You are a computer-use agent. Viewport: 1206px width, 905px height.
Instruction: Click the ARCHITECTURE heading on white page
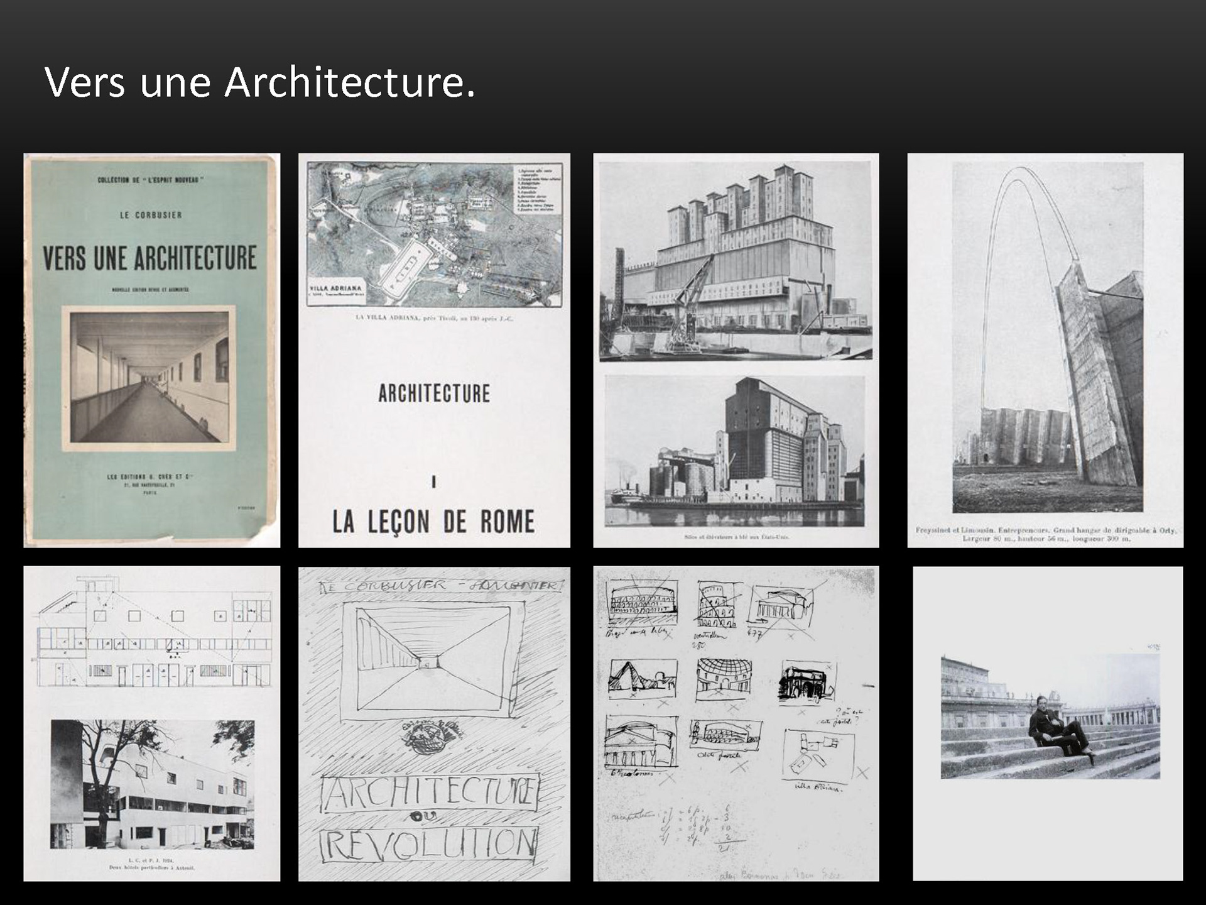[x=434, y=394]
